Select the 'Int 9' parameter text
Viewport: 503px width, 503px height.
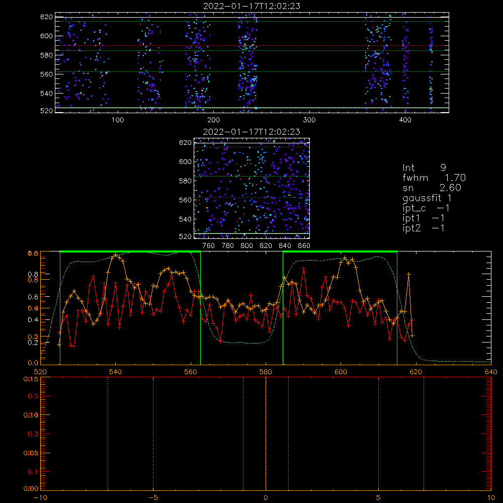(424, 167)
